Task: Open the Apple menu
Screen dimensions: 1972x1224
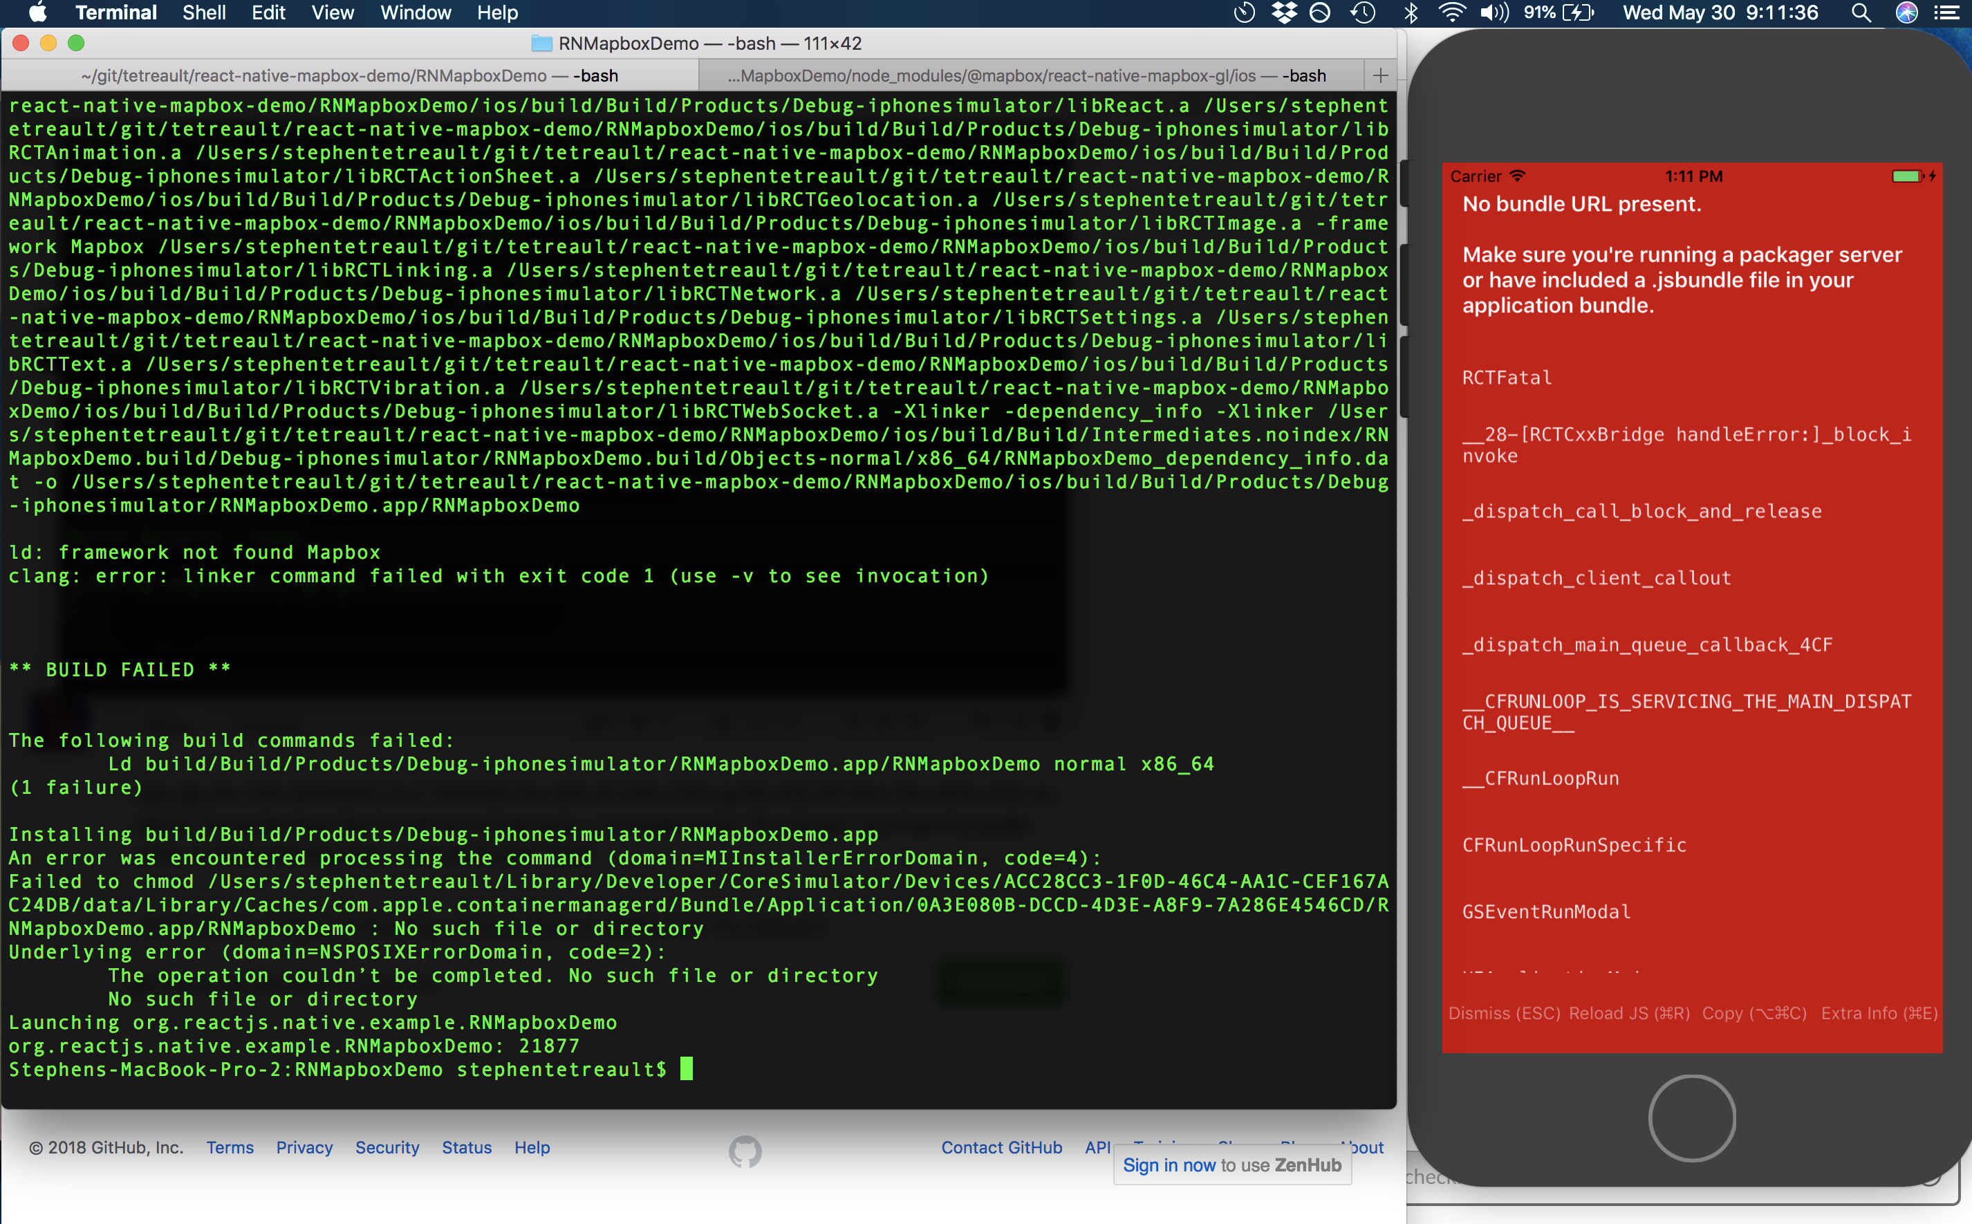Action: [37, 12]
